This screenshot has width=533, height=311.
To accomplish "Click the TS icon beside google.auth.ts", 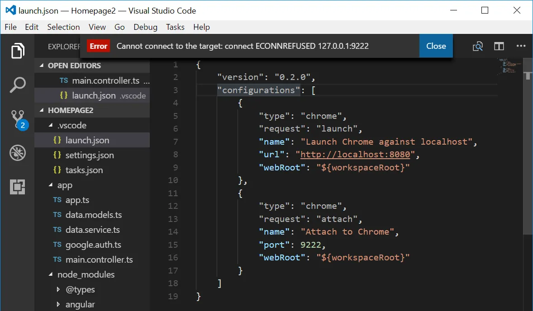I will tap(57, 245).
